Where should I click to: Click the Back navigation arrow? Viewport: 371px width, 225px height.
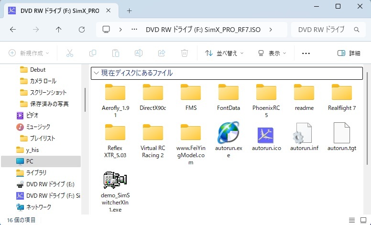(x=13, y=30)
